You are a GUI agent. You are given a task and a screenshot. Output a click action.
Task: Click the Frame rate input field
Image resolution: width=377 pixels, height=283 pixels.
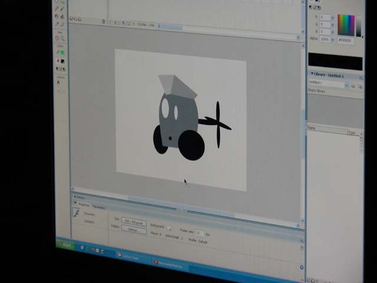199,233
